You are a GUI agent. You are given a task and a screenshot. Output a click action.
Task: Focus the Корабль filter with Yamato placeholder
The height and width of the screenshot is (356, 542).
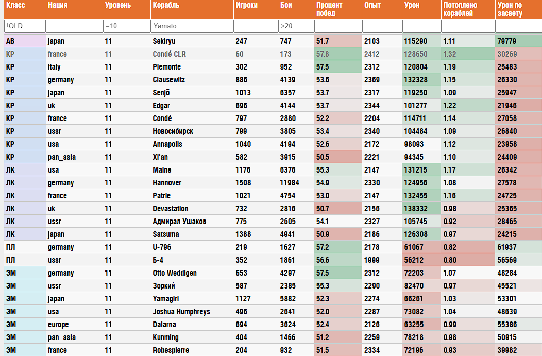tap(192, 26)
